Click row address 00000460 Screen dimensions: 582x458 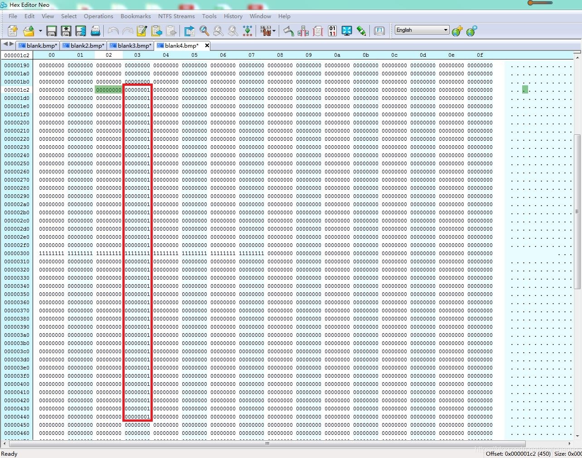[17, 433]
